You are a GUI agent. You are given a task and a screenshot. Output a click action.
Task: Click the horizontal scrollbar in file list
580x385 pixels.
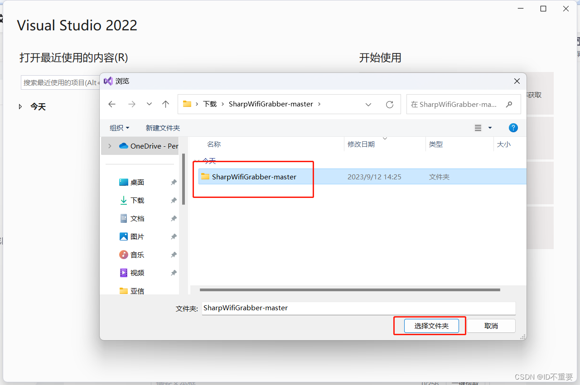[x=350, y=289]
